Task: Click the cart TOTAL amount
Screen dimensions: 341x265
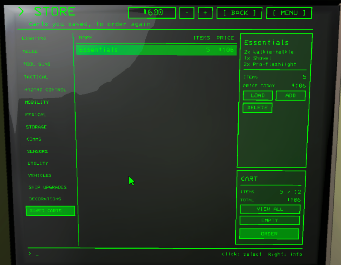Action: [294, 200]
